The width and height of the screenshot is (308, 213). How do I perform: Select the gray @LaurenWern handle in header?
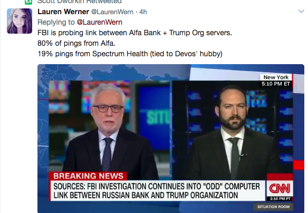point(112,12)
